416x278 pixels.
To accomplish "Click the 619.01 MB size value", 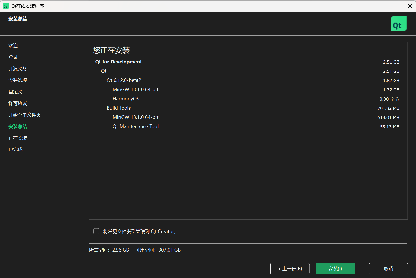I will click(x=388, y=118).
